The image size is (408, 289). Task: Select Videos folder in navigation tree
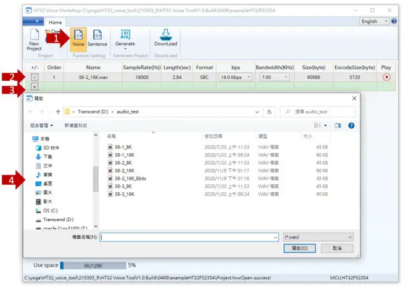44,201
